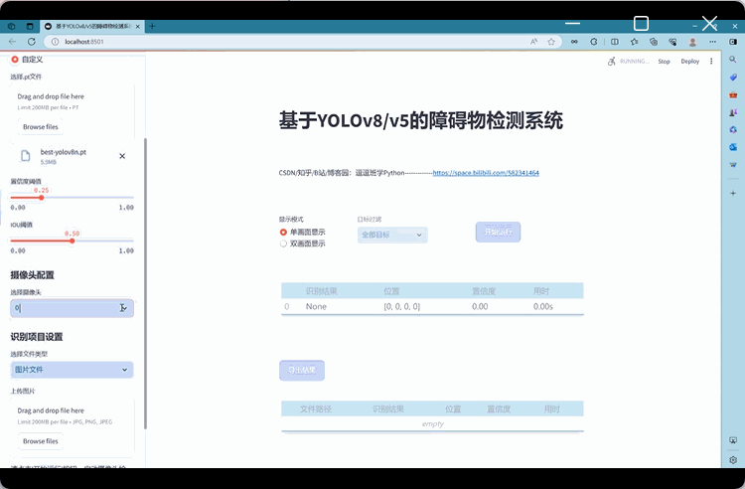The width and height of the screenshot is (745, 489).
Task: Close the YOLOv8/v5 browser tab
Action: [138, 27]
